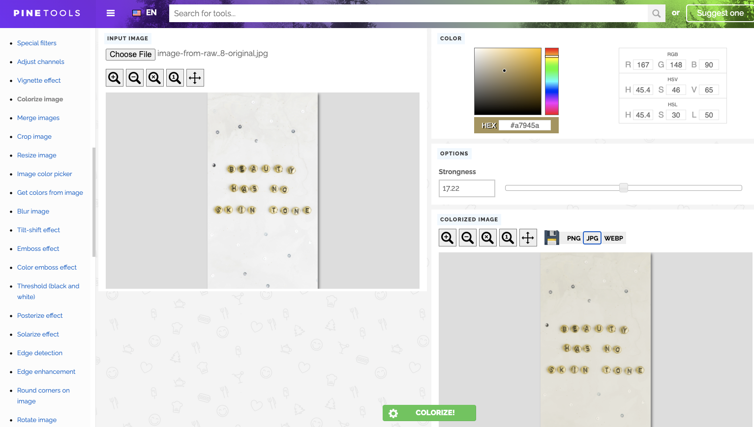Open the EN language selector
The image size is (754, 427).
[x=144, y=12]
